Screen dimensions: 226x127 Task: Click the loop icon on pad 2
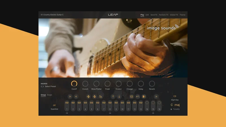click(x=73, y=103)
